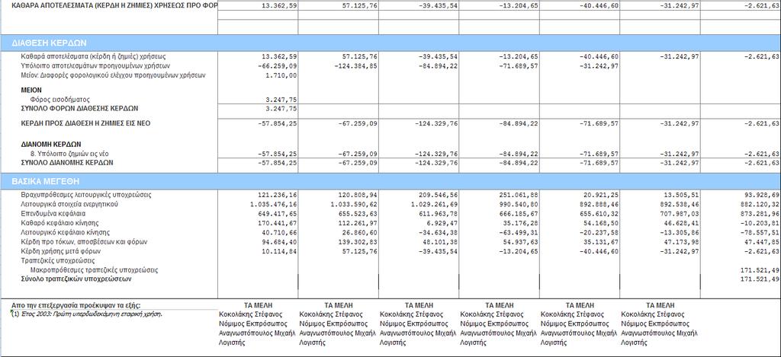Click the value 10.114,84
This screenshot has width=781, height=357.
(x=280, y=252)
